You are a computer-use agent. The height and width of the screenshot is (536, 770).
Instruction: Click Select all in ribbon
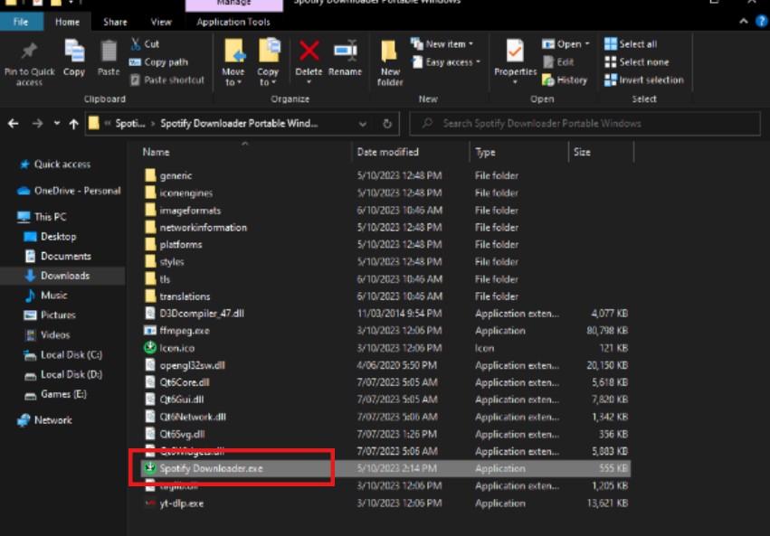[631, 43]
